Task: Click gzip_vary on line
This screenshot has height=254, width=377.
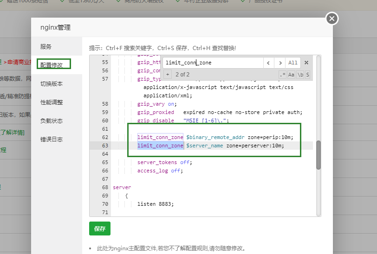Action: (x=157, y=104)
